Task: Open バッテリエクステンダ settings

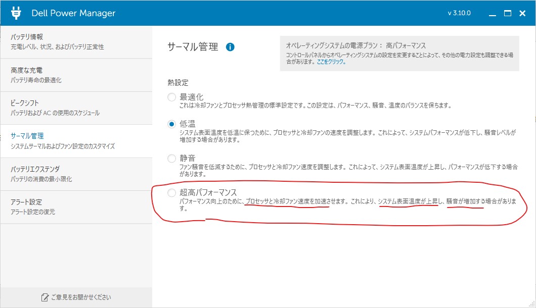Action: tap(76, 174)
